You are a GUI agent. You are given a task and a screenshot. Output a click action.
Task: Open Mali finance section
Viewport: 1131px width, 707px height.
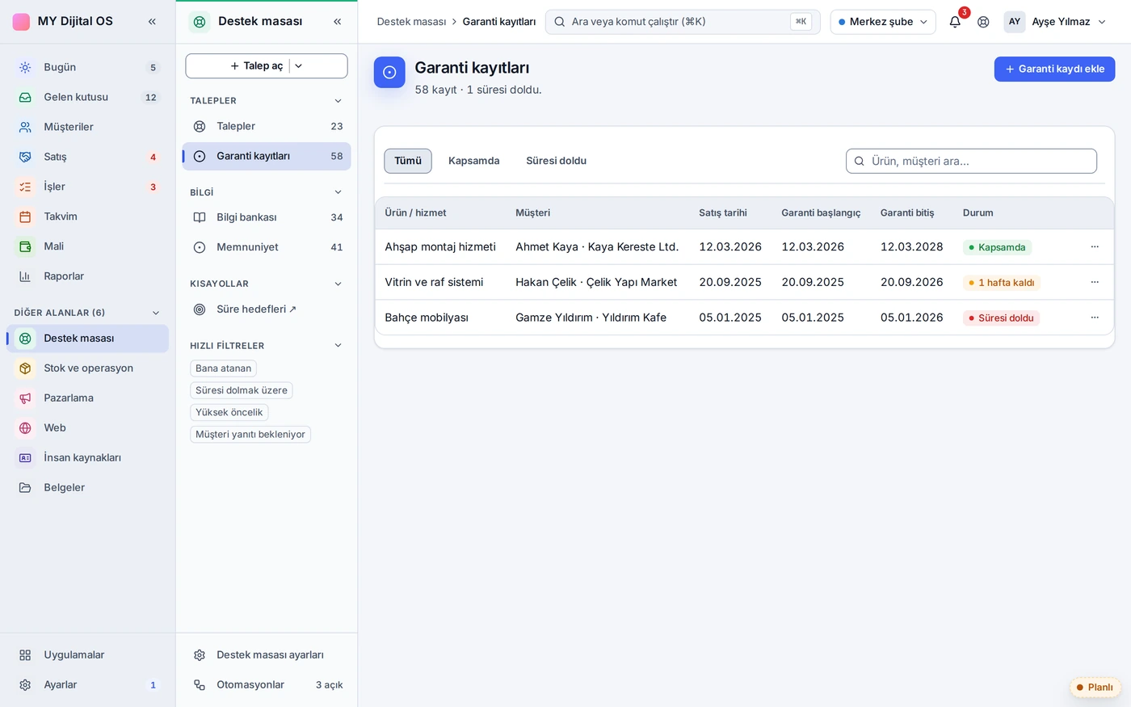point(87,246)
